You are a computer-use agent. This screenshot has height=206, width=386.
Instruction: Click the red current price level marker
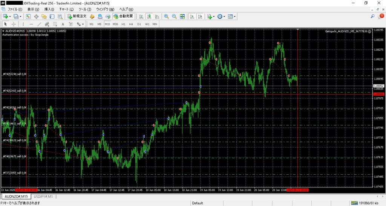coord(378,94)
